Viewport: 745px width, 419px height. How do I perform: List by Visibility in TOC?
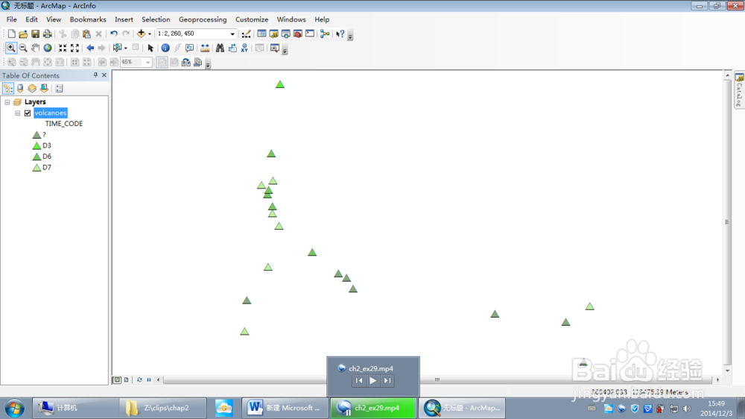point(32,89)
